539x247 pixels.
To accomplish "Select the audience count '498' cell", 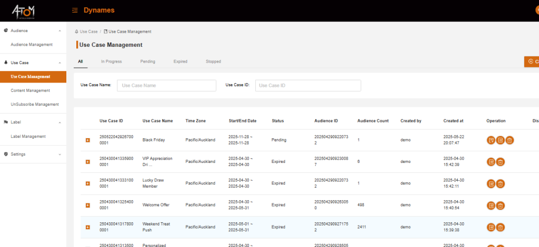I will pos(361,205).
